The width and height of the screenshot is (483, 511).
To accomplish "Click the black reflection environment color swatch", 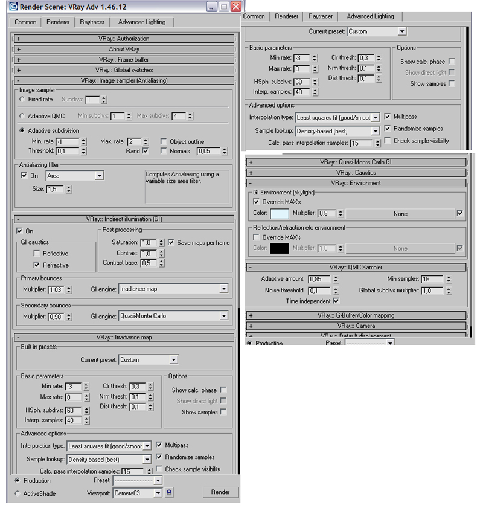I will coord(280,248).
